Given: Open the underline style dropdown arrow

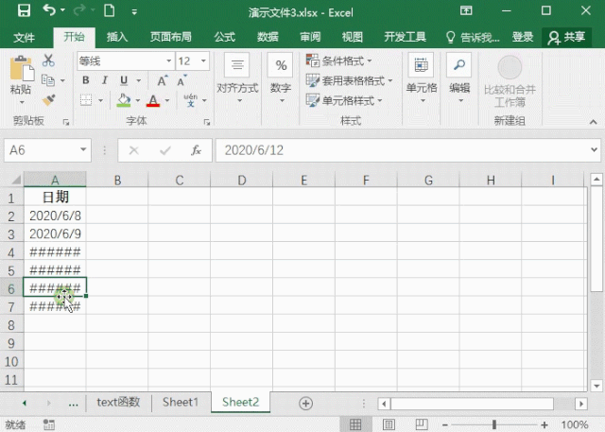Looking at the screenshot, I should 138,80.
